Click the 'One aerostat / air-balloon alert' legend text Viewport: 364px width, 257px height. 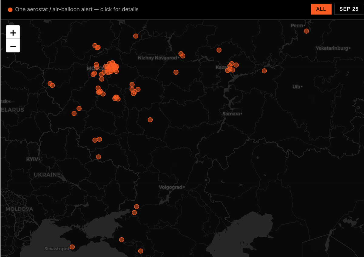click(x=77, y=9)
